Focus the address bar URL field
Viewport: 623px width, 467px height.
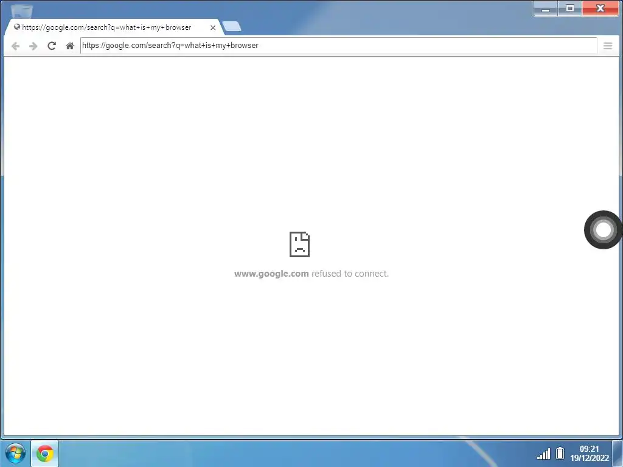coord(338,46)
